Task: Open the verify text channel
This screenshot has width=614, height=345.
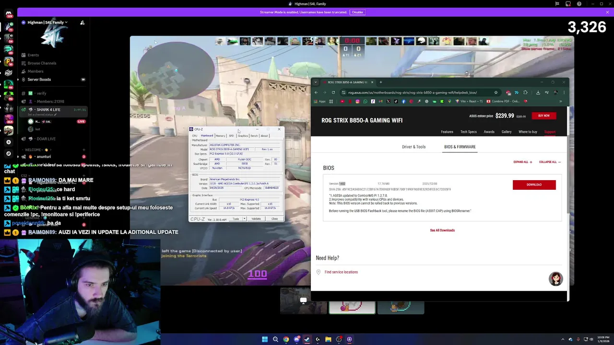Action: (x=41, y=93)
